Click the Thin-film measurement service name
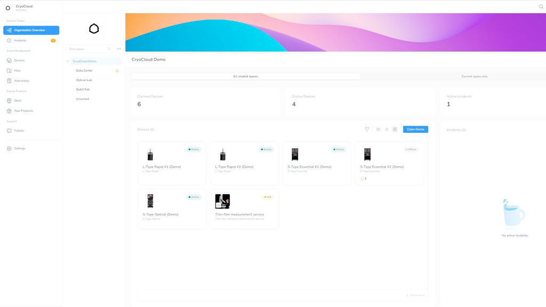This screenshot has width=546, height=307. pyautogui.click(x=239, y=214)
